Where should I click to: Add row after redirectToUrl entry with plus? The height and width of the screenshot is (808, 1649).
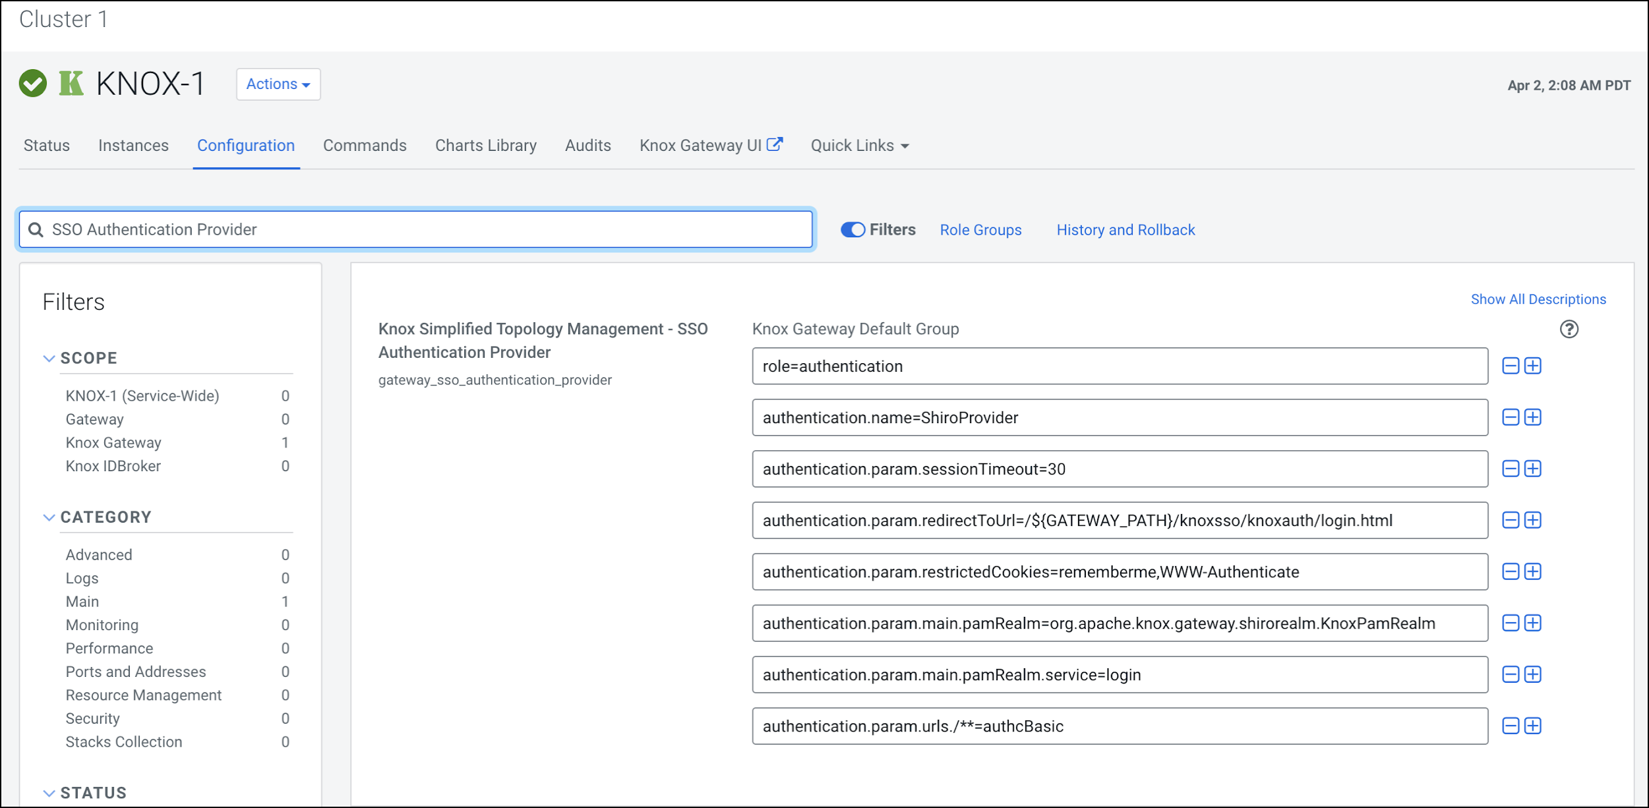pos(1533,520)
